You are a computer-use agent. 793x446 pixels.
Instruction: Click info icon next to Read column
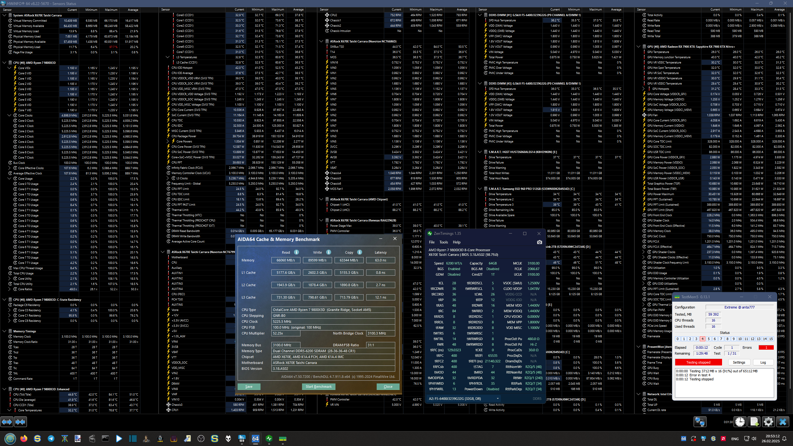[296, 252]
